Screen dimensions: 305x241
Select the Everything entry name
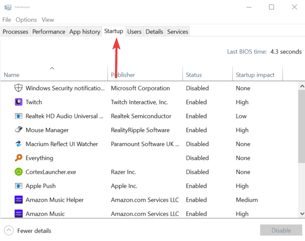pyautogui.click(x=39, y=158)
